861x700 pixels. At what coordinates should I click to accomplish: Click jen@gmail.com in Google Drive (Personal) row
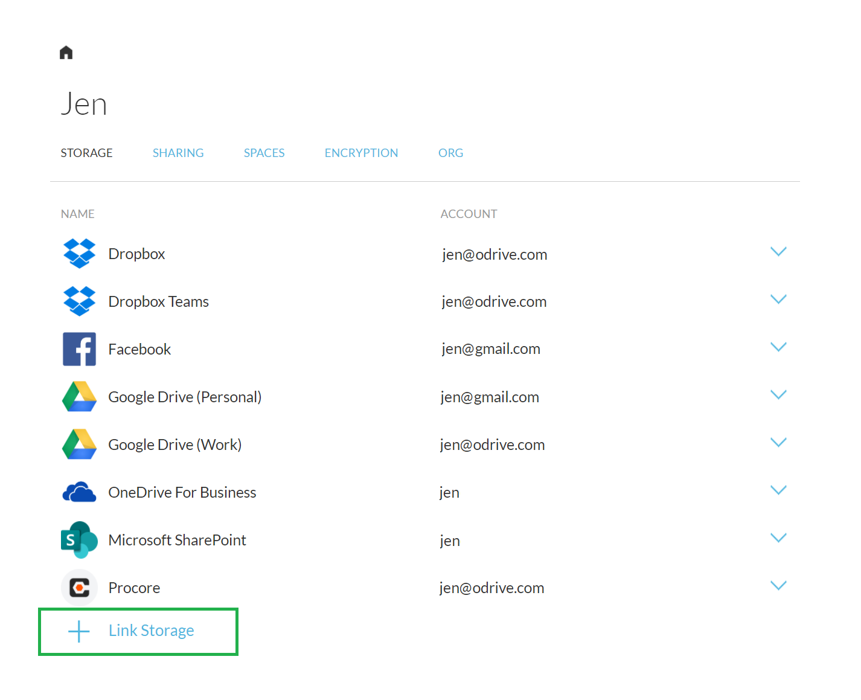pos(489,397)
